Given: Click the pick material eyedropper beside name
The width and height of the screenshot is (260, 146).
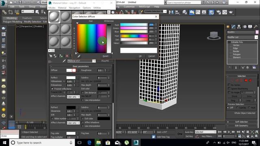Looking at the screenshot, I should (64, 61).
